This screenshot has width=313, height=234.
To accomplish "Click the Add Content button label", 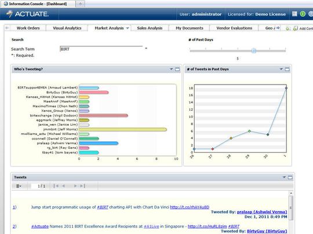I will 306,28.
